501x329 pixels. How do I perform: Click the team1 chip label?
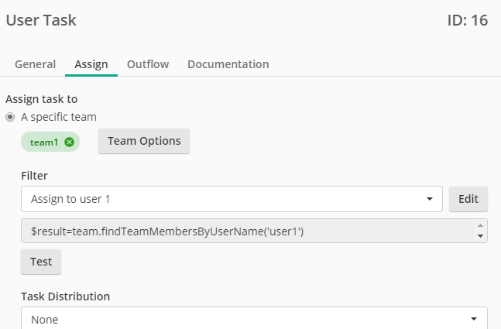point(44,142)
